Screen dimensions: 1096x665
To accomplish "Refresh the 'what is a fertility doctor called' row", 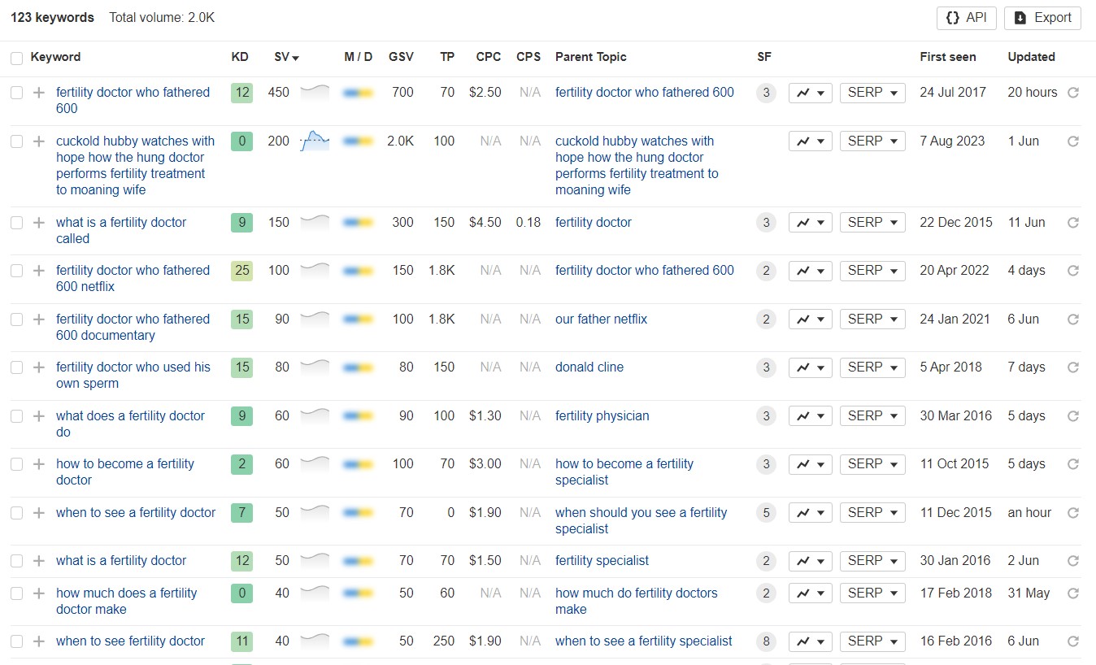I will tap(1072, 223).
